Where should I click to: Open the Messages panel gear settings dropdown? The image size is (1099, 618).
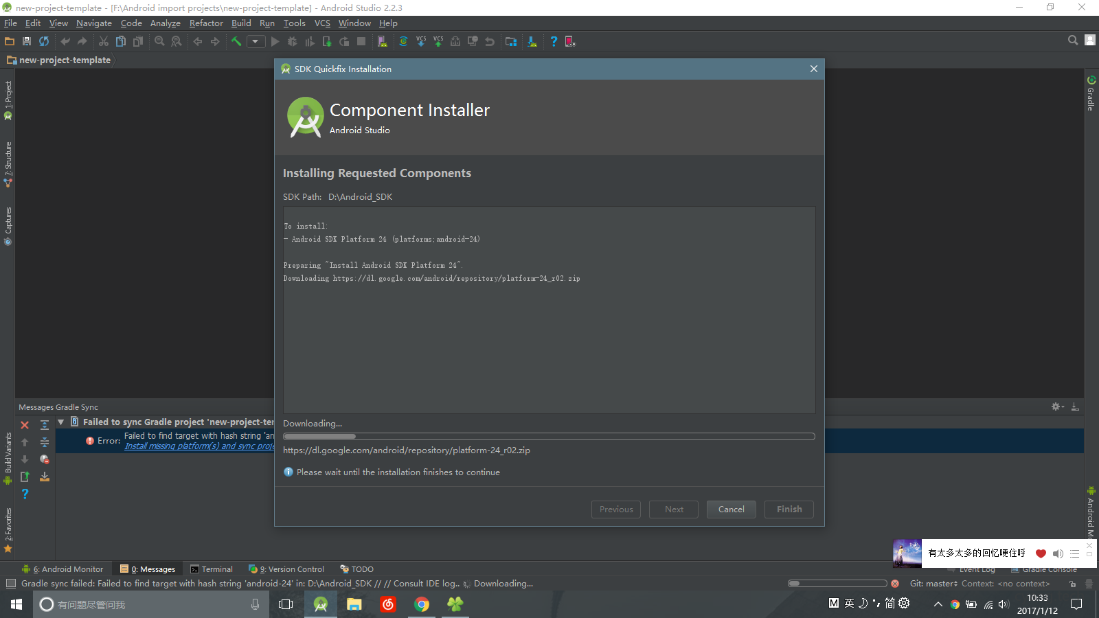click(x=1057, y=407)
